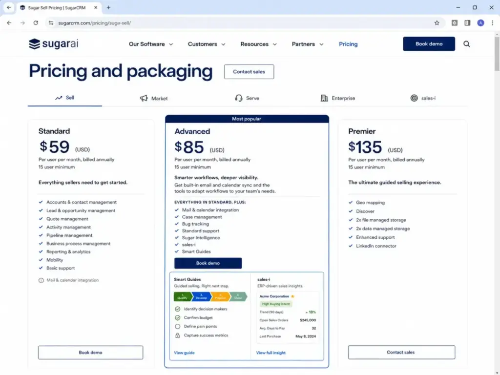
Task: Click the Serve headset icon
Action: pos(238,98)
